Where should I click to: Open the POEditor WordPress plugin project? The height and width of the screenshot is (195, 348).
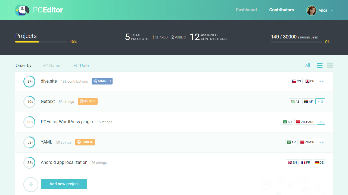[67, 122]
